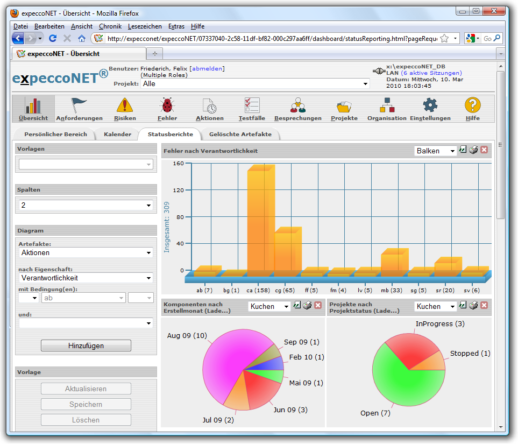
Task: Print the Fehler nach Verantwortlichkeit chart
Action: coord(473,150)
